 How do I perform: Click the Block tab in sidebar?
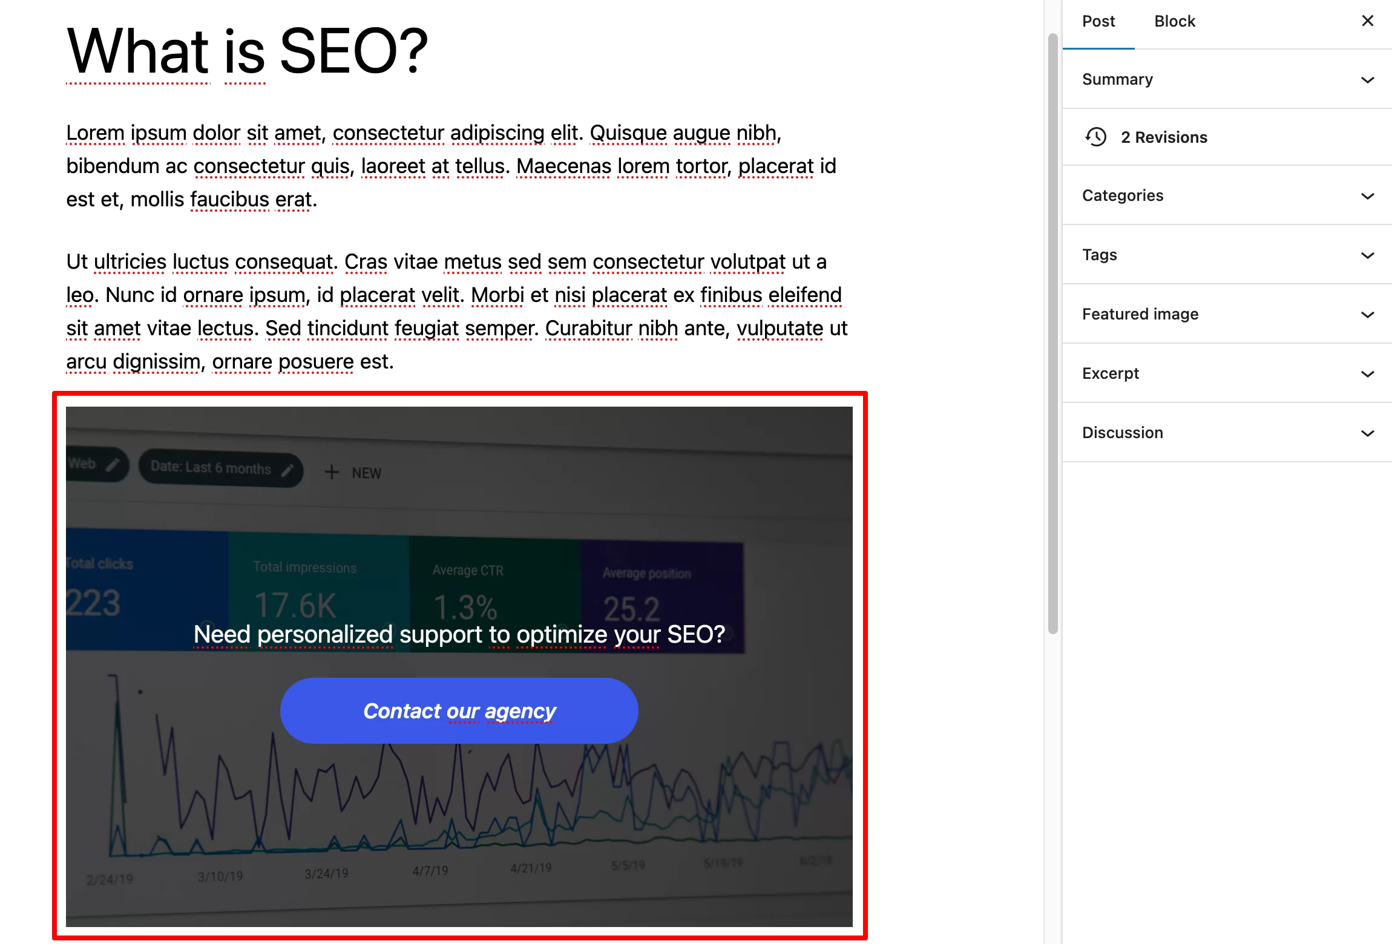tap(1173, 21)
